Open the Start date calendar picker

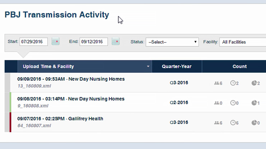point(55,41)
